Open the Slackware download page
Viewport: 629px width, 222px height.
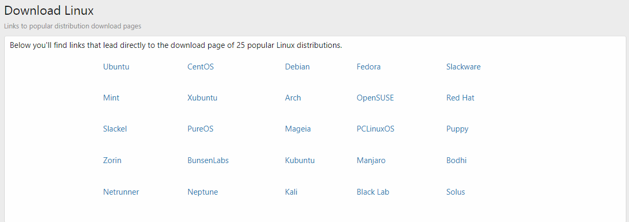(x=463, y=67)
